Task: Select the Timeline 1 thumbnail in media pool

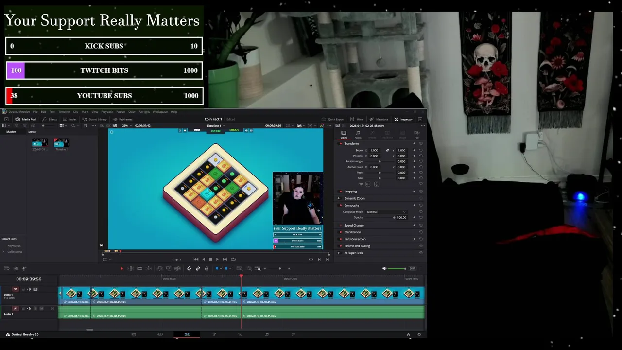Action: (x=62, y=143)
